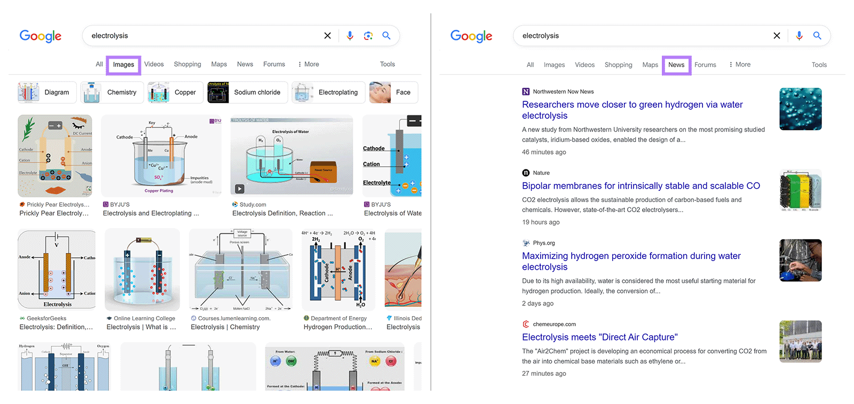The width and height of the screenshot is (854, 404).
Task: Click the GeeksforGeeks favicon
Action: pyautogui.click(x=22, y=319)
